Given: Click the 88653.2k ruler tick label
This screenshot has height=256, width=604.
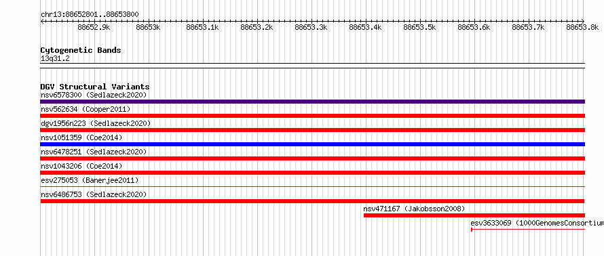Looking at the screenshot, I should [257, 27].
